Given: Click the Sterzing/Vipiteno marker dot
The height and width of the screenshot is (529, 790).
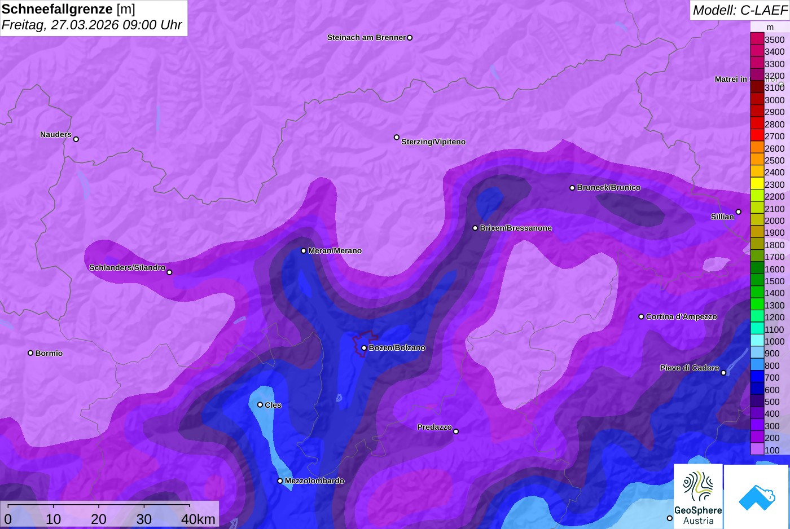Looking at the screenshot, I should 397,137.
